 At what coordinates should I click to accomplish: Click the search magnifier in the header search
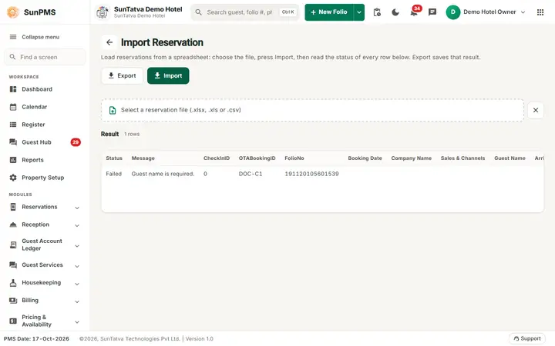coord(199,12)
